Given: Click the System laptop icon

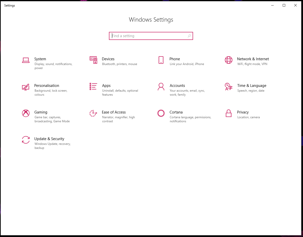Looking at the screenshot, I should tap(26, 60).
